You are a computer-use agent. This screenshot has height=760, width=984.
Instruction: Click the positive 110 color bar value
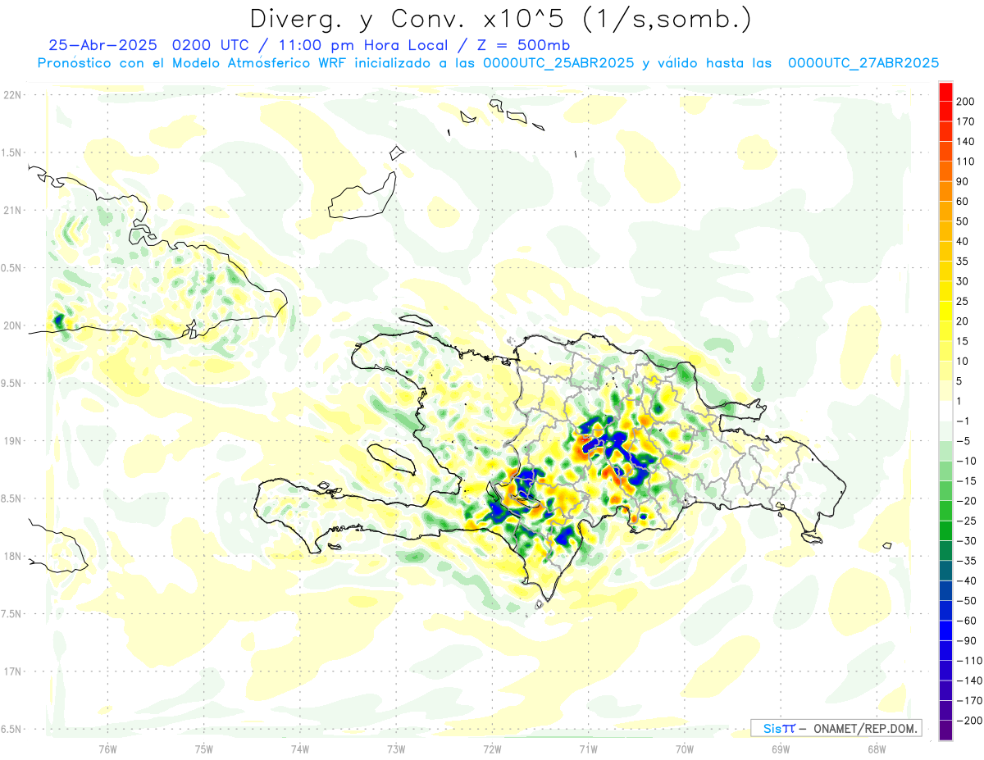click(966, 162)
